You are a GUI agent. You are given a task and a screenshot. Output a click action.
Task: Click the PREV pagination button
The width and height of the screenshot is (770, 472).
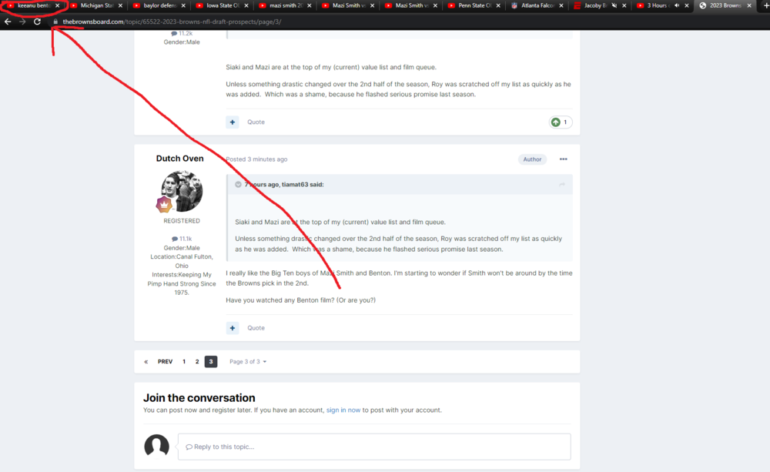[x=165, y=361]
